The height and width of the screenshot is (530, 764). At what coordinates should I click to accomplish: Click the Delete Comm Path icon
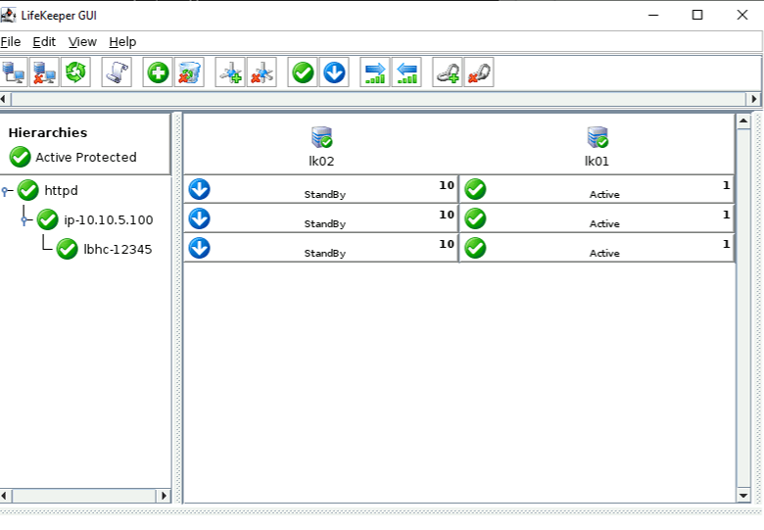(262, 72)
